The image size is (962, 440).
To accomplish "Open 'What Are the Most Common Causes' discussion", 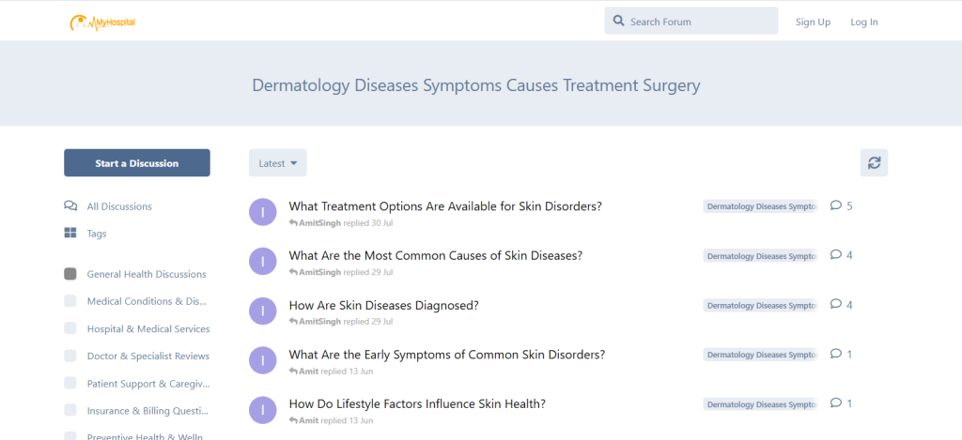I will [435, 255].
